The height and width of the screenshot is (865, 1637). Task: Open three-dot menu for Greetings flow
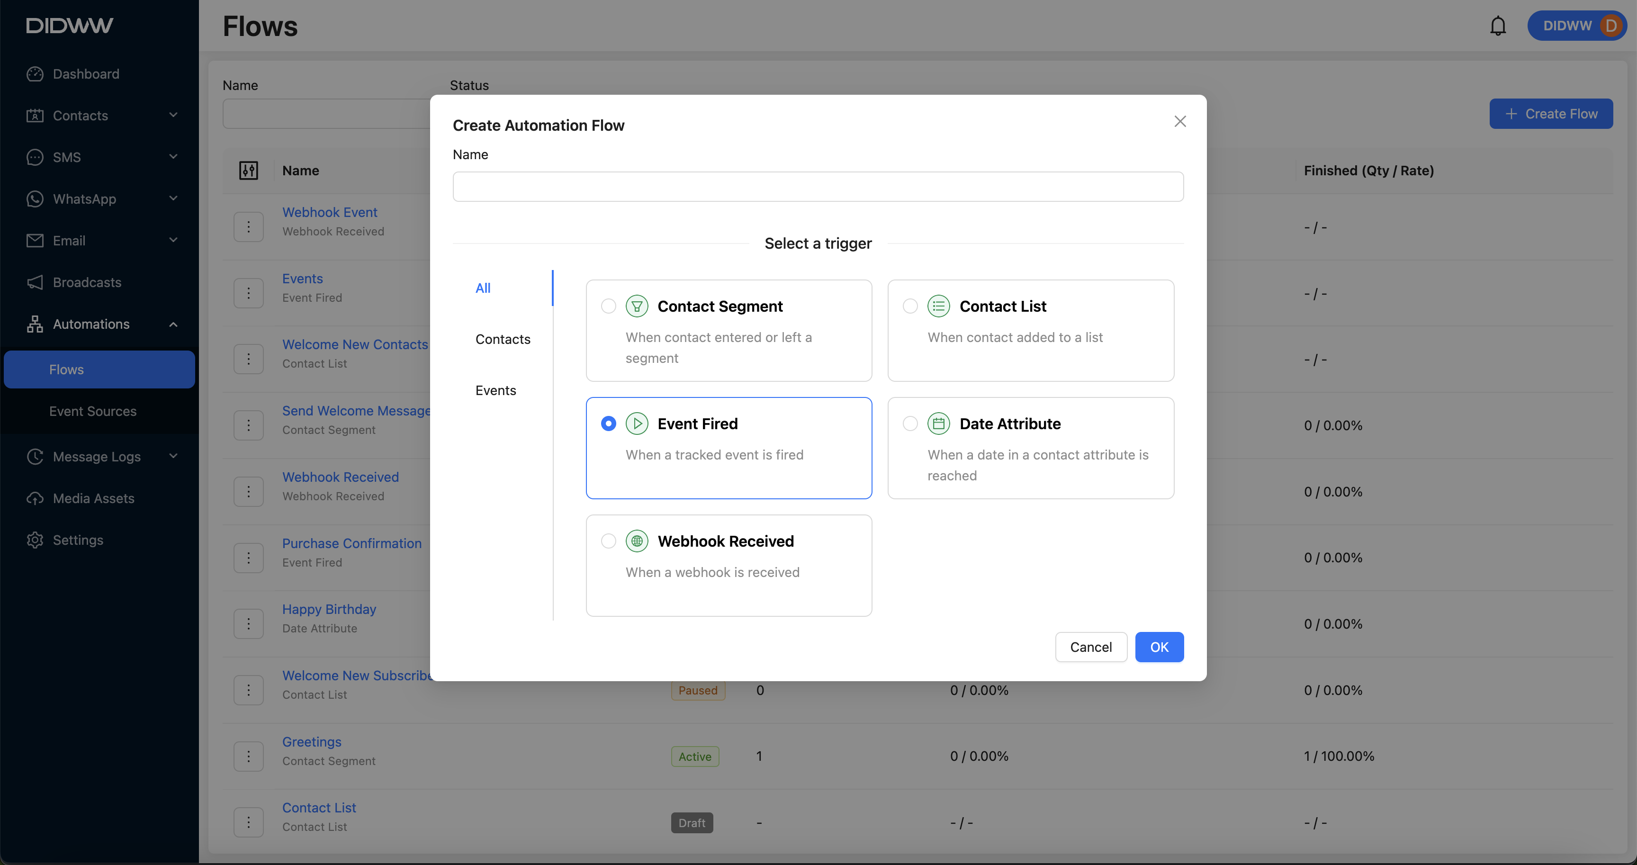click(249, 757)
